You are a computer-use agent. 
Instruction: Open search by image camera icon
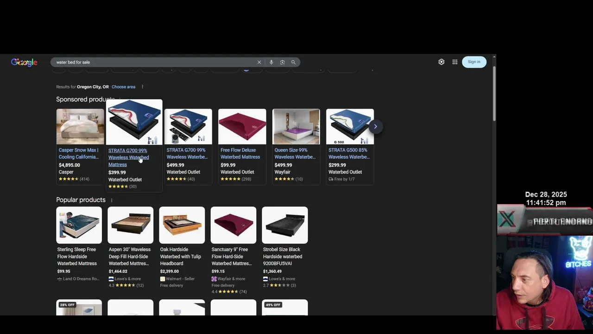tap(282, 62)
